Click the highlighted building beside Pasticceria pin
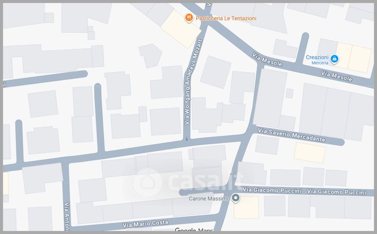The height and width of the screenshot is (234, 377). point(181,29)
